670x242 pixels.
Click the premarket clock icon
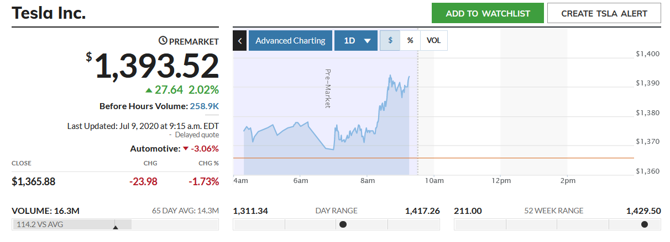[x=163, y=41]
